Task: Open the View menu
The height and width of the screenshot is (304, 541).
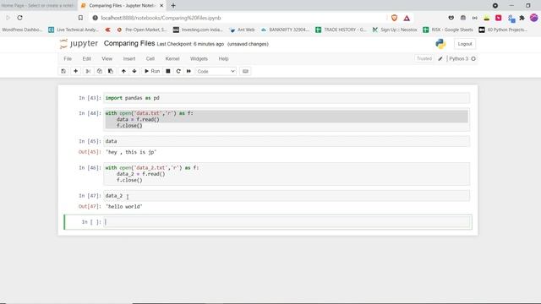Action: click(107, 59)
